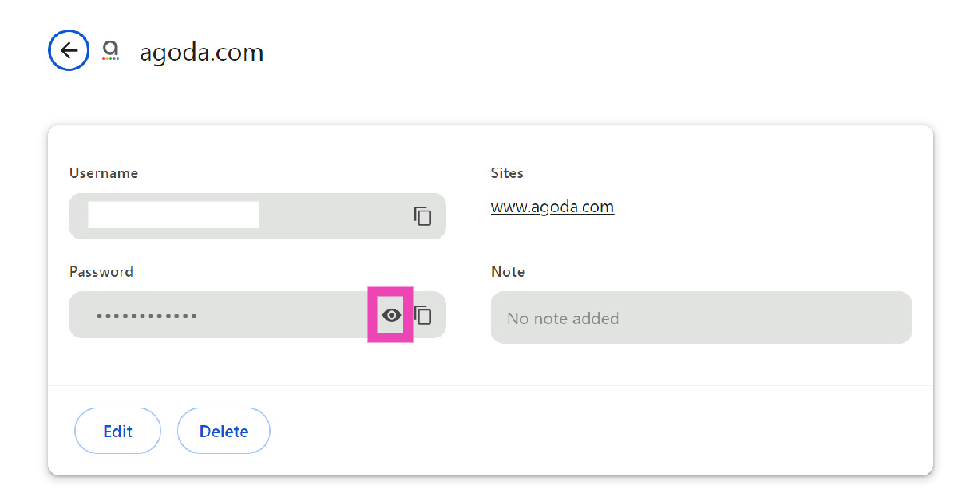
Task: Delete this saved password entry
Action: [224, 432]
